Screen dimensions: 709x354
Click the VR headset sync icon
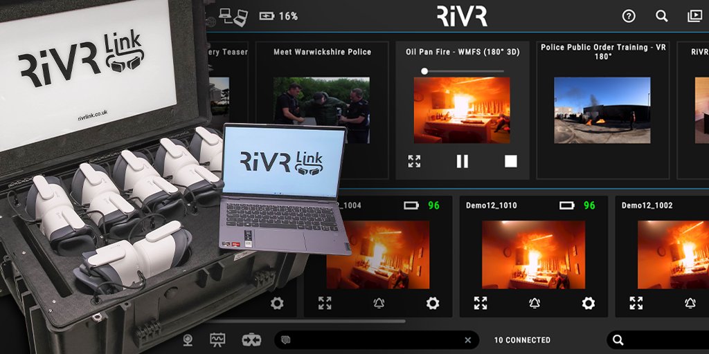(x=251, y=340)
